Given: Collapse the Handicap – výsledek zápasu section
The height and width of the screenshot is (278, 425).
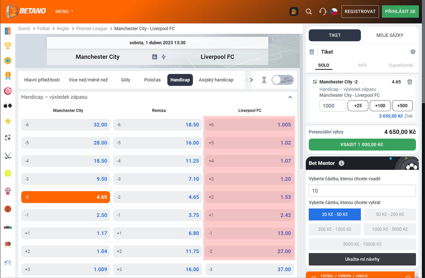Looking at the screenshot, I should coord(290,97).
